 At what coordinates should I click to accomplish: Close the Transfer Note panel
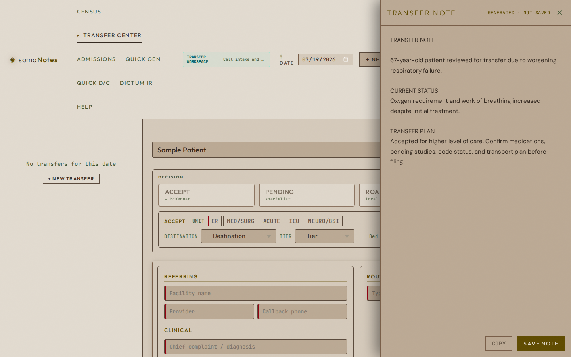click(x=560, y=13)
